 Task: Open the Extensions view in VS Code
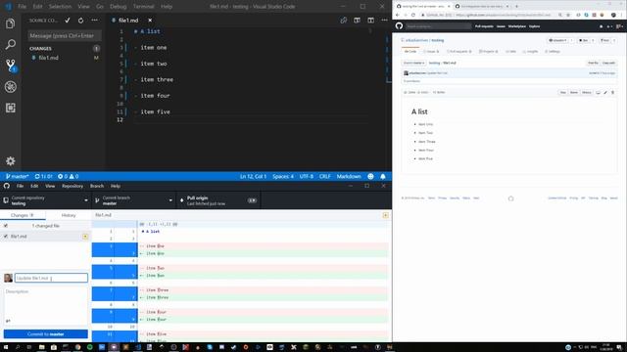pos(11,108)
